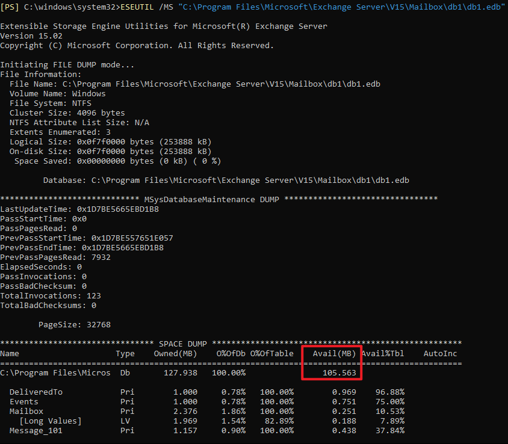508x444 pixels.
Task: Click the 'Owned(MB)' column header
Action: [176, 354]
